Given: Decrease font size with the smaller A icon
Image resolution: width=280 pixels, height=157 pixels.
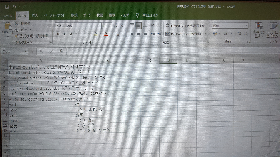Looking at the screenshot, I should point(122,25).
